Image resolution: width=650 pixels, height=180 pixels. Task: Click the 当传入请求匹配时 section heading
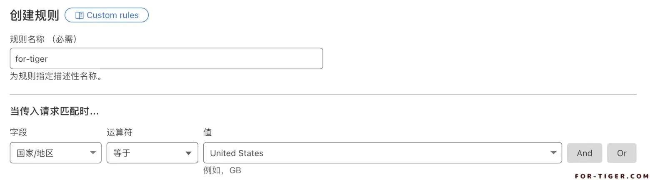coord(54,111)
